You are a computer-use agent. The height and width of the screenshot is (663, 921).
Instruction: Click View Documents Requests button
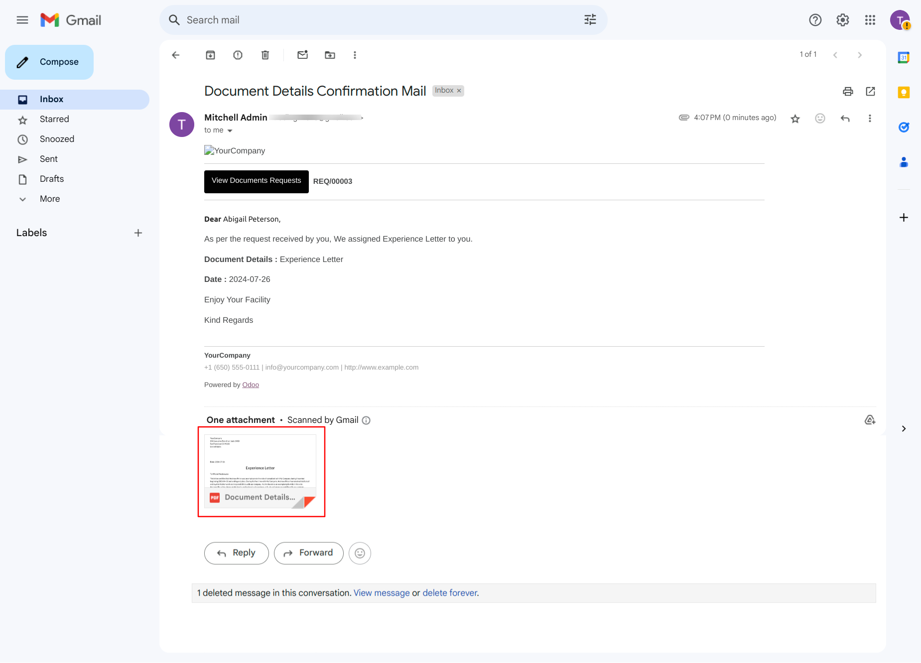(x=257, y=181)
